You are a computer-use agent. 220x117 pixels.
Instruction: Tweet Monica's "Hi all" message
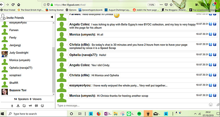pos(211,34)
